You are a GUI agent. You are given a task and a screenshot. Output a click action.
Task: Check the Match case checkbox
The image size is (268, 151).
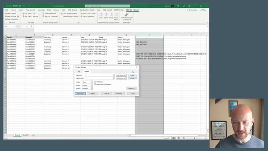click(x=95, y=82)
